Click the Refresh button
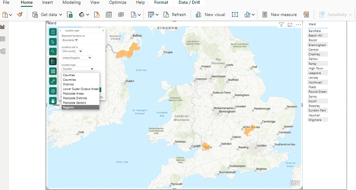Viewport: 356px width, 190px height. click(x=175, y=15)
